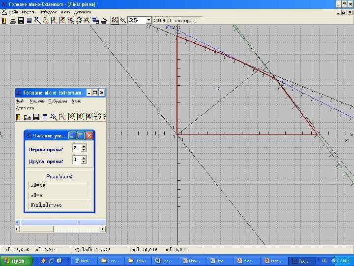
Task: Maximize the 'Числове уто...' dialog window
Action: (80, 134)
